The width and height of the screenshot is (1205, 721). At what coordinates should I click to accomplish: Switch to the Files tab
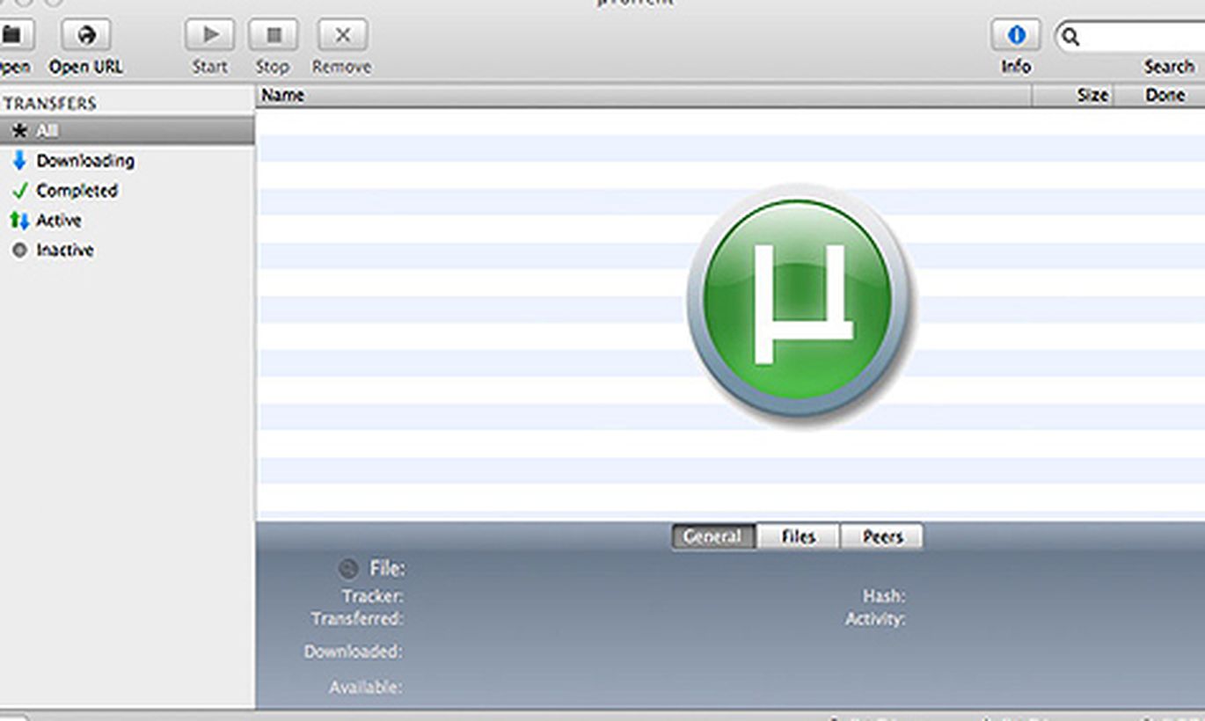point(799,536)
